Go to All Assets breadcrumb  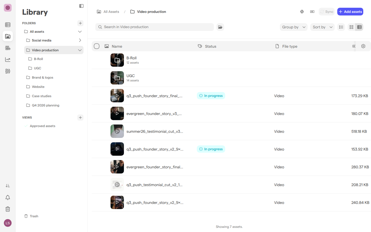click(x=108, y=12)
